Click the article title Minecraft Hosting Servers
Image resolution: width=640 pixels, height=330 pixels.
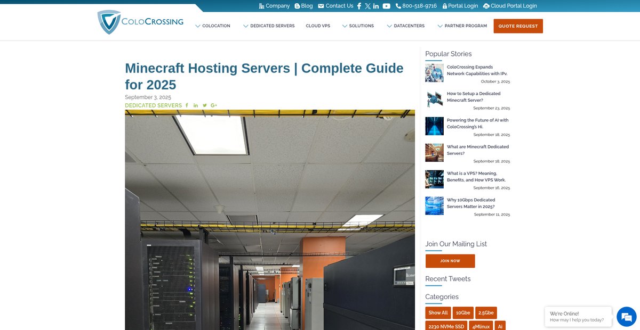click(264, 76)
